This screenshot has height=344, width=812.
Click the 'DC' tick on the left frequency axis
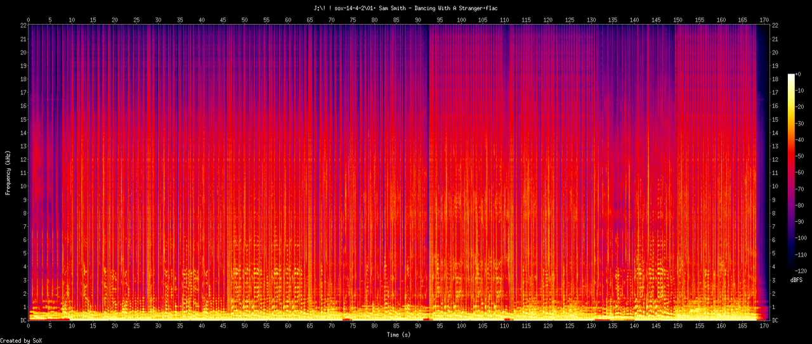(x=23, y=321)
